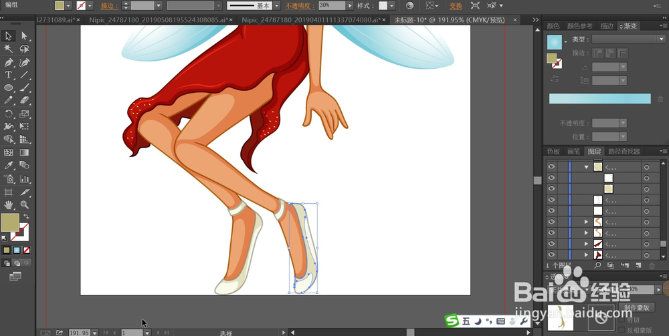Hide the bottom red dress layer
Screen dimensions: 669x336
pos(551,255)
